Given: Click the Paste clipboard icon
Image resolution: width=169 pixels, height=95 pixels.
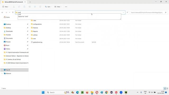Looking at the screenshot, I should (24, 7).
